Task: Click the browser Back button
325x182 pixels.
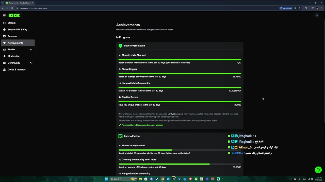Action: (3, 8)
